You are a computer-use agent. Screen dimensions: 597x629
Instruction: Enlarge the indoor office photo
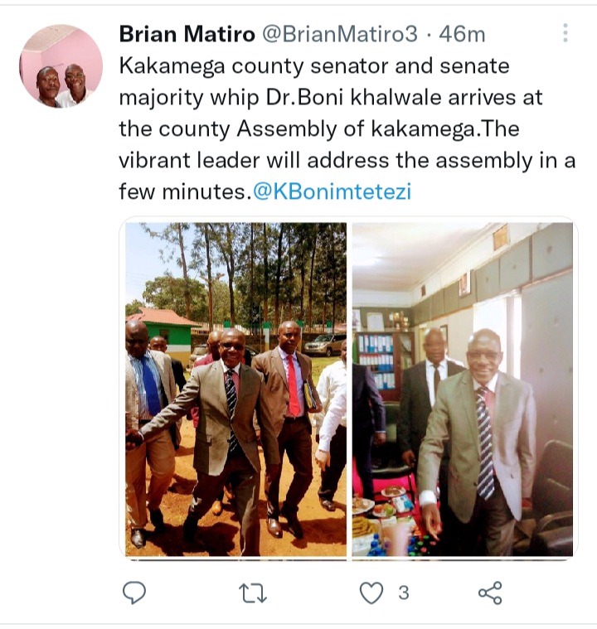(x=463, y=389)
